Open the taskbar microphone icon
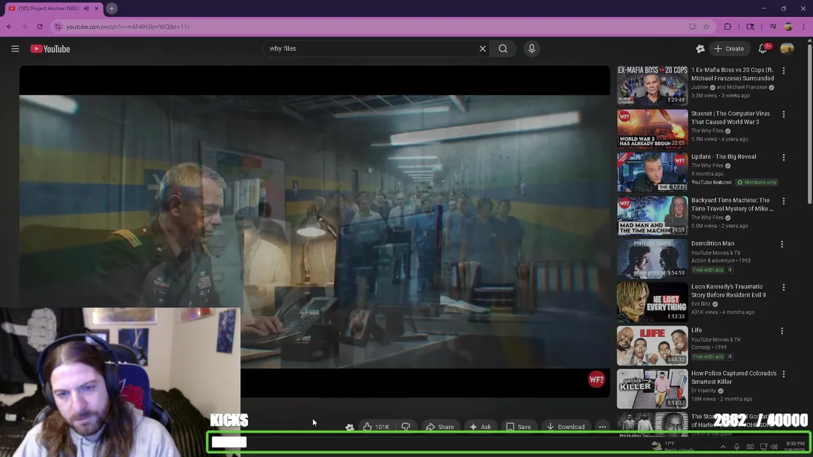This screenshot has width=813, height=457. coord(737,447)
